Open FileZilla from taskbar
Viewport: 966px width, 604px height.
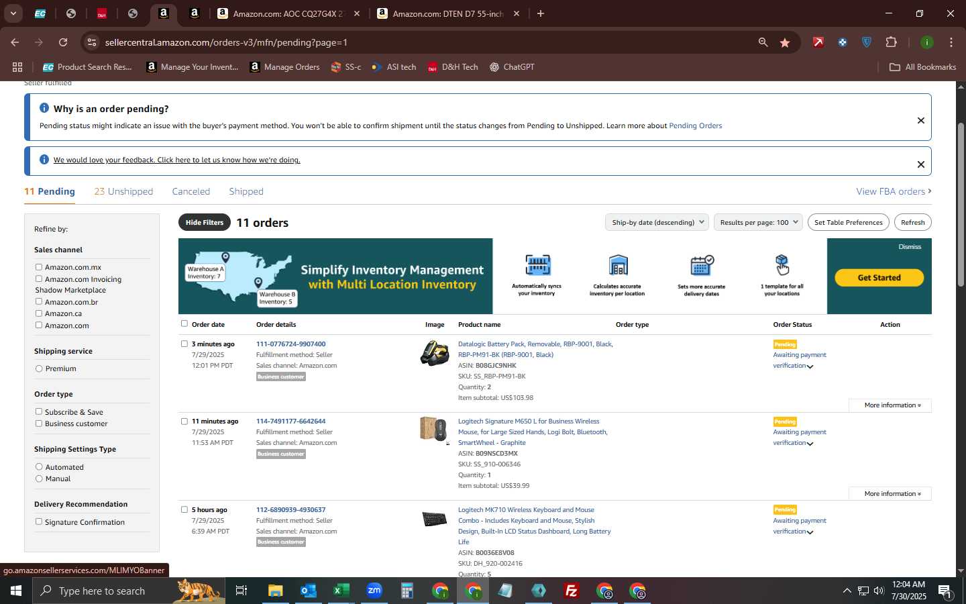click(572, 591)
